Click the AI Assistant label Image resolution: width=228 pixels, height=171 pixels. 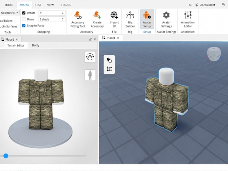pos(208,5)
